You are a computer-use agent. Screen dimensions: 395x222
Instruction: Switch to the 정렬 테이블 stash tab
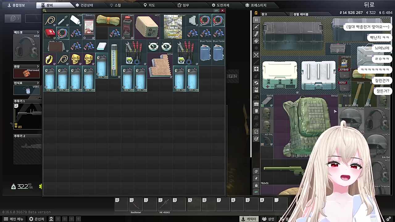pyautogui.click(x=299, y=14)
